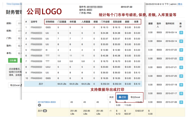The width and height of the screenshot is (188, 125).
Task: Click goods detail III in row 5
Action: [x=46, y=50]
